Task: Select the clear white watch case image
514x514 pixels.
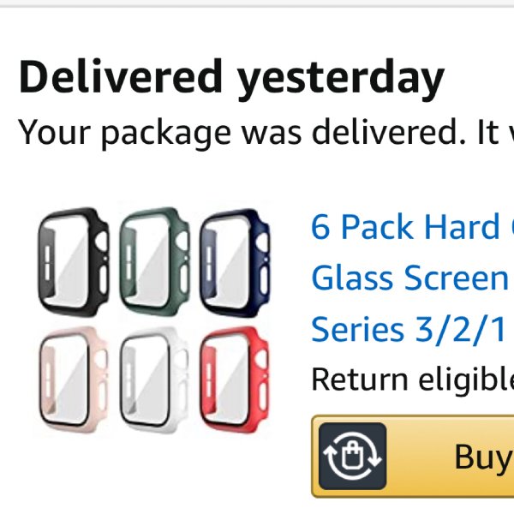Action: point(155,380)
